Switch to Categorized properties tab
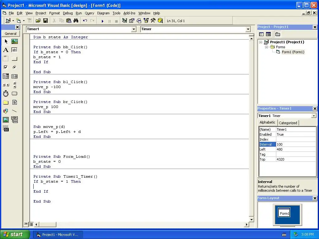 click(x=288, y=123)
